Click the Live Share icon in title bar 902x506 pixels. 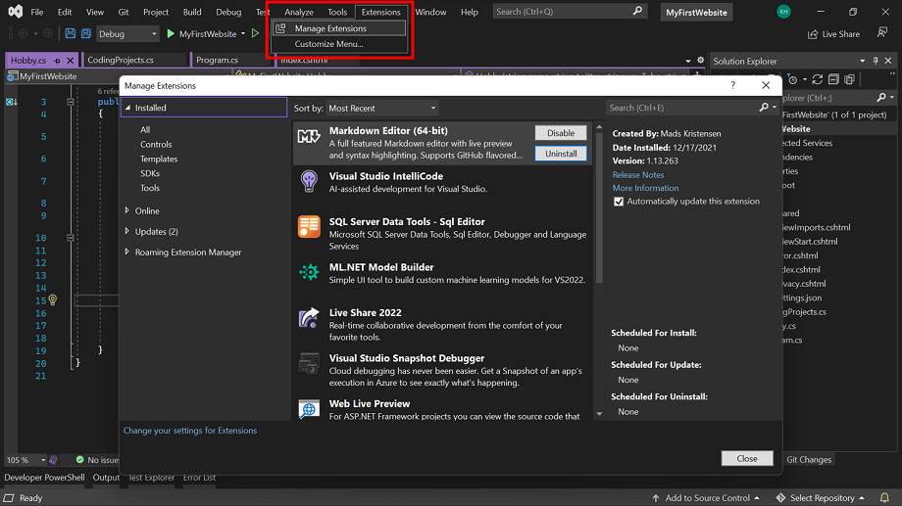pos(812,34)
